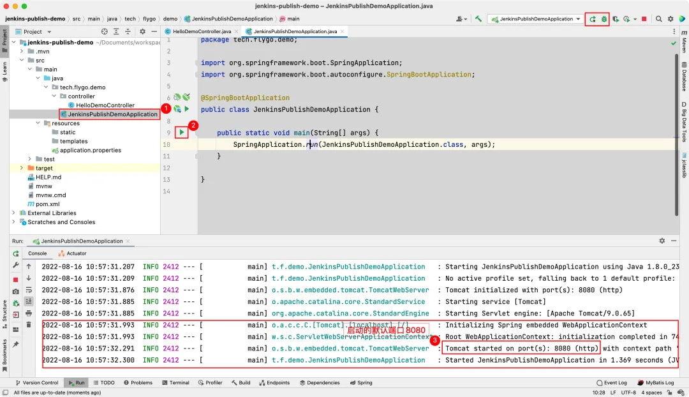Run with Coverage from the top toolbar

click(616, 19)
